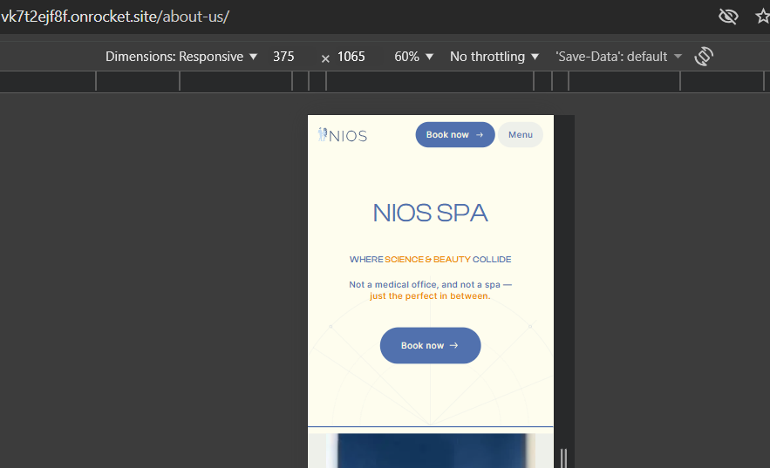Click the arrow icon in the large Book now button
Image resolution: width=770 pixels, height=468 pixels.
[453, 346]
